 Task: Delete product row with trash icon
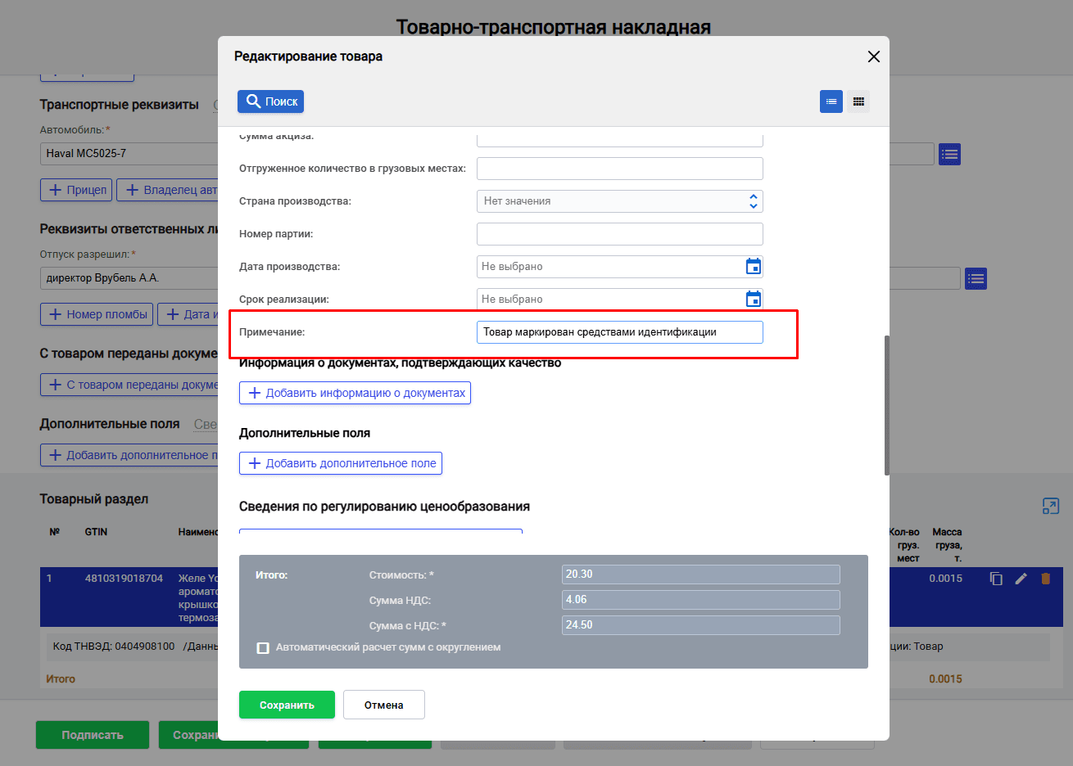(1045, 579)
